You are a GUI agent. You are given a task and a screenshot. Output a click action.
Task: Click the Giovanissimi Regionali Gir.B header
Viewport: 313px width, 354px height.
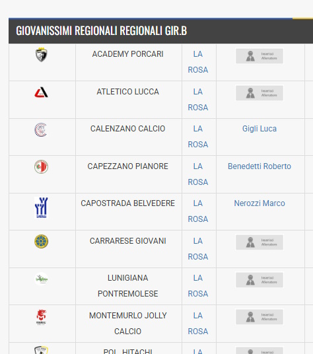coord(102,30)
